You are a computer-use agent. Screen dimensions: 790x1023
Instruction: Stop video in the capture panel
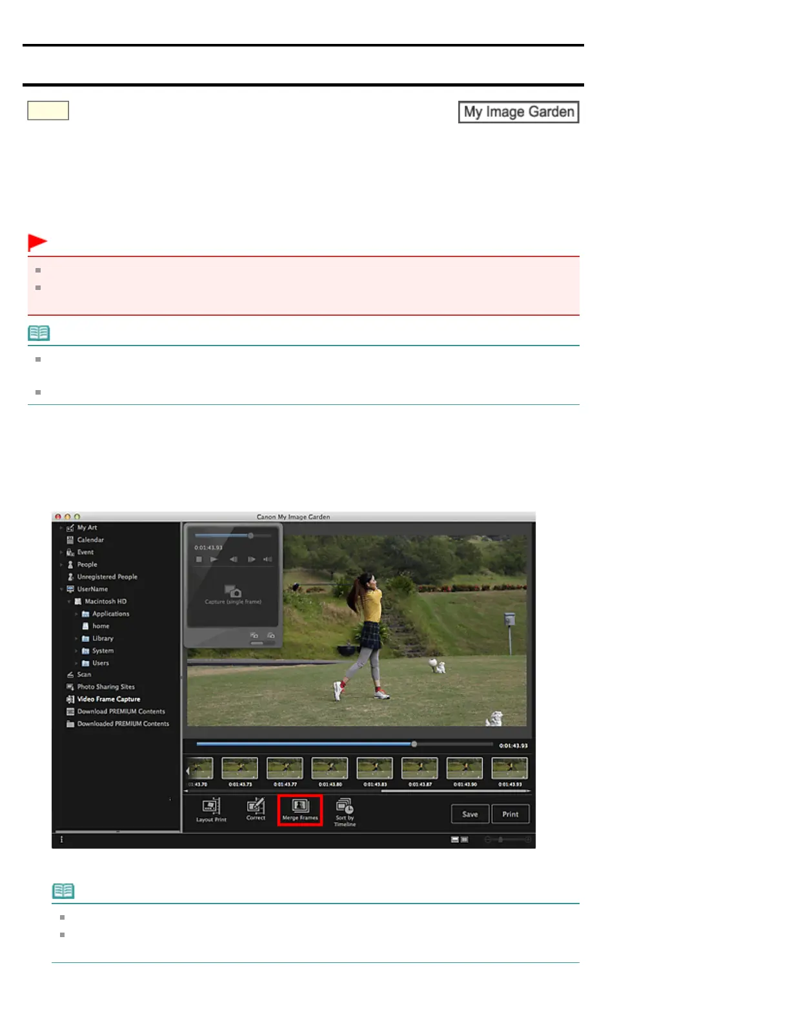tap(199, 559)
